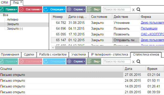Sort by the Номер column header
The width and height of the screenshot is (164, 95).
(x=59, y=17)
